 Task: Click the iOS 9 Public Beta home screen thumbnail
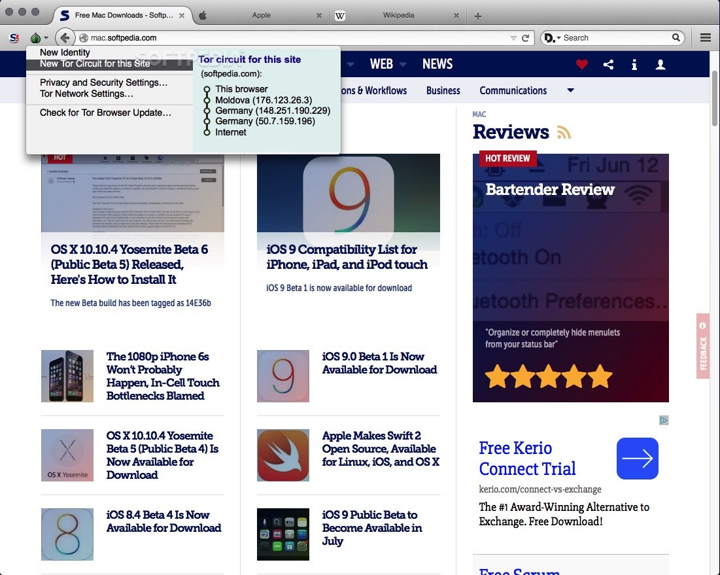click(x=283, y=534)
